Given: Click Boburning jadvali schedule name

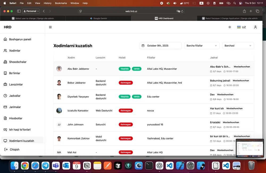Looking at the screenshot, I should (x=220, y=81).
